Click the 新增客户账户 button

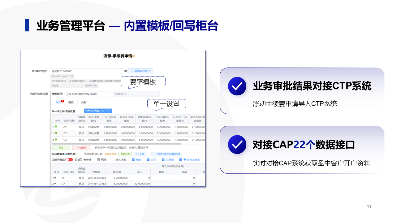click(140, 71)
